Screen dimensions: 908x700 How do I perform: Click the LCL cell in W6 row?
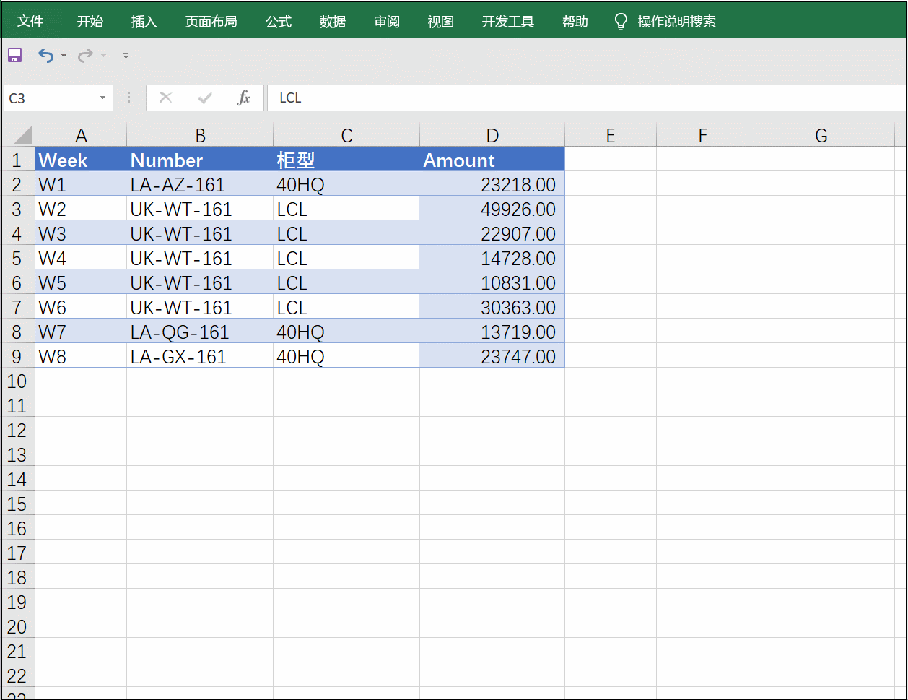[x=346, y=307]
